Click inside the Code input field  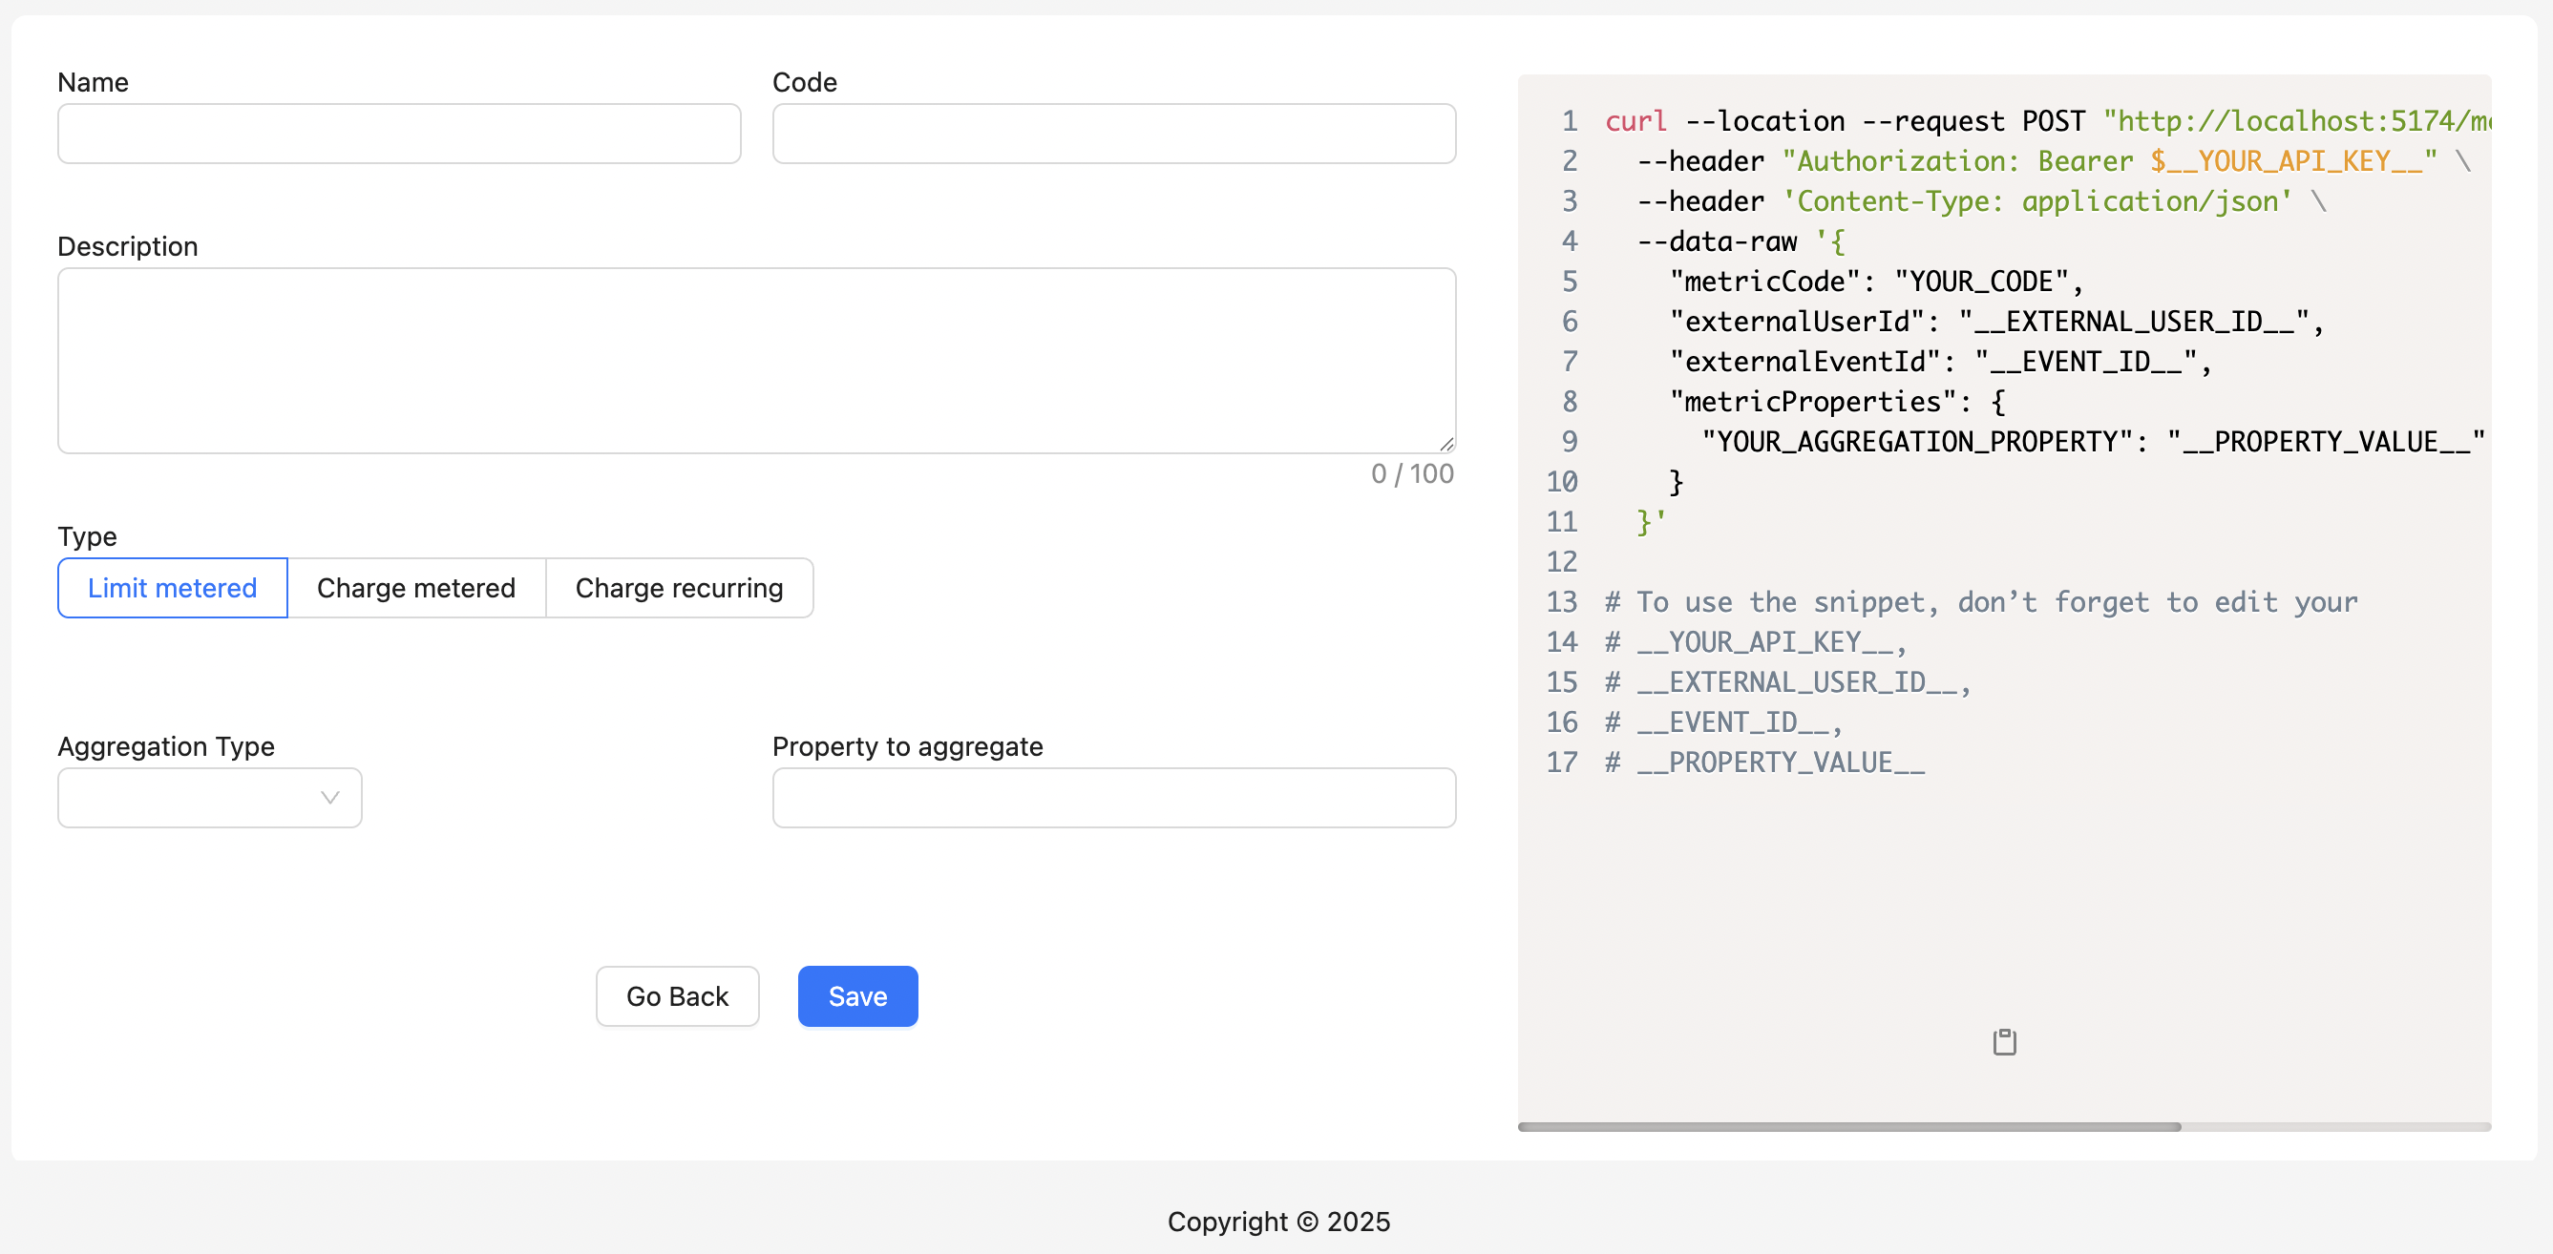(1113, 134)
